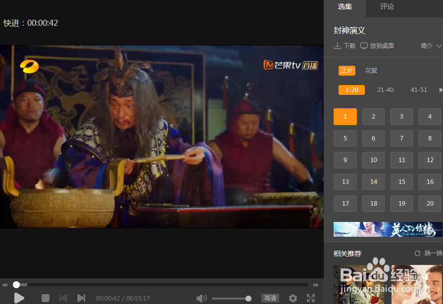Refresh recommendations with 换一换
This screenshot has height=304, width=443.
tap(429, 253)
